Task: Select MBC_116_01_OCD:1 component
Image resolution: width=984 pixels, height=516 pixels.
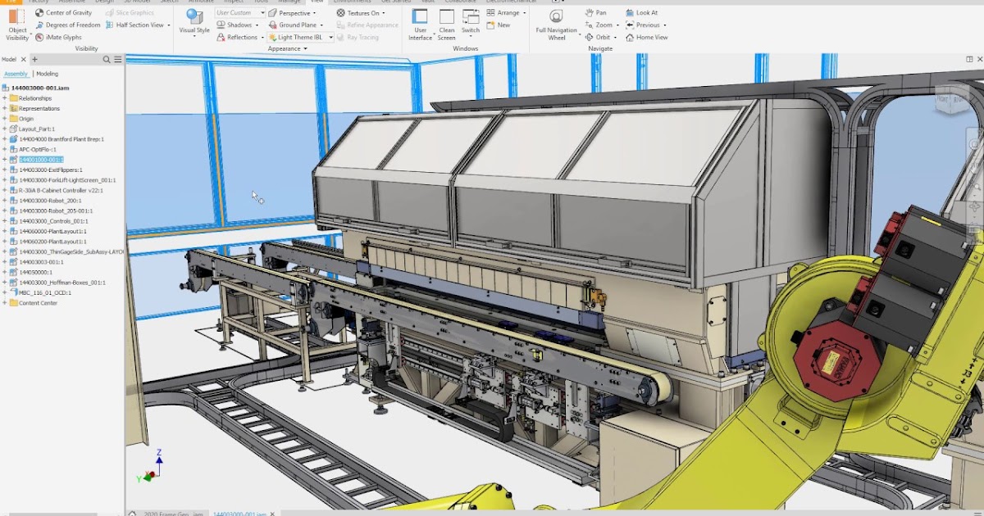Action: [45, 293]
